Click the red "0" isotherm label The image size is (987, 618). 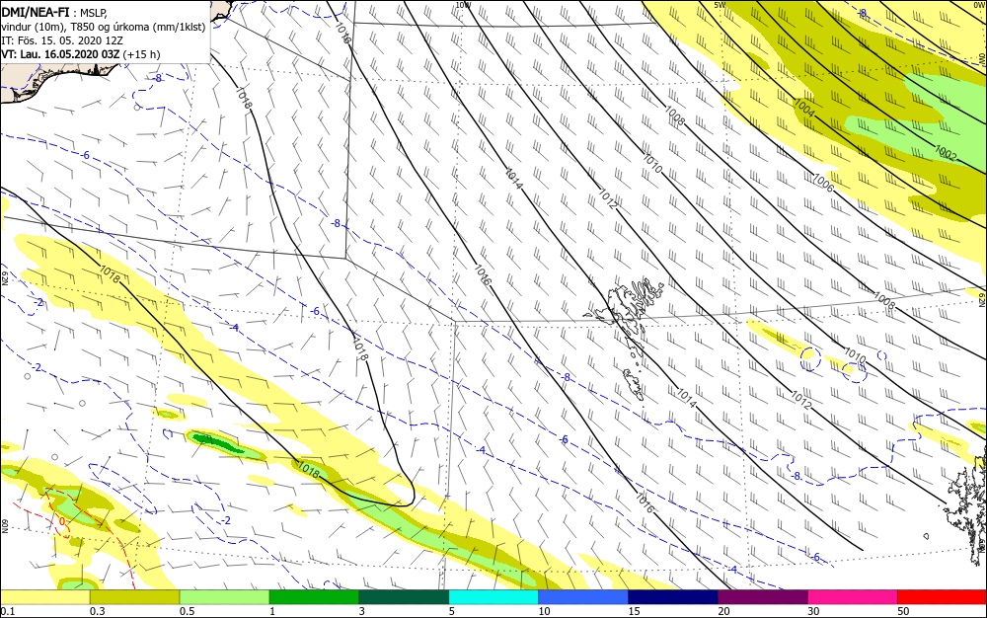pyautogui.click(x=61, y=521)
